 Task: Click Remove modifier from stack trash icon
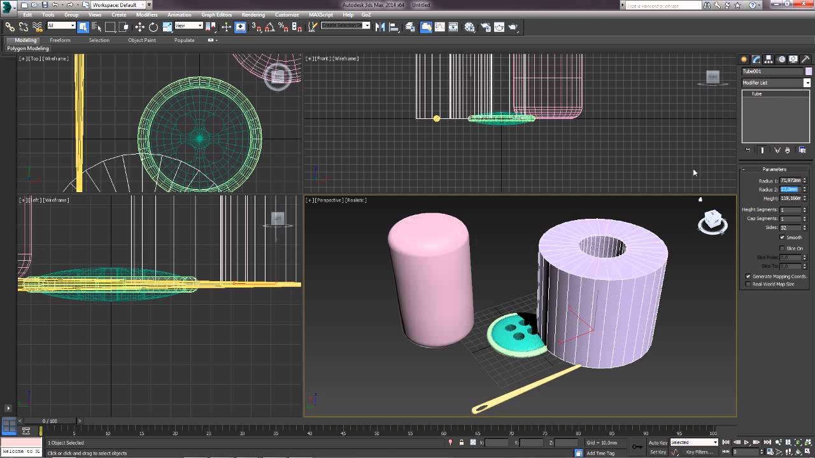click(788, 150)
